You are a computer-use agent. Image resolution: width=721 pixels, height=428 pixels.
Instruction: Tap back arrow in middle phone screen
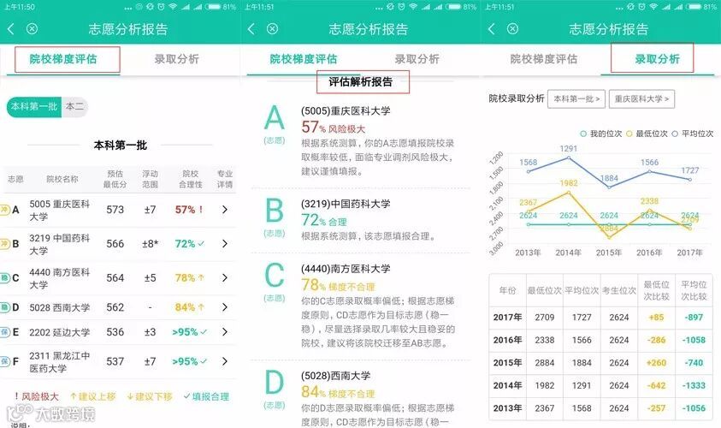(x=251, y=29)
